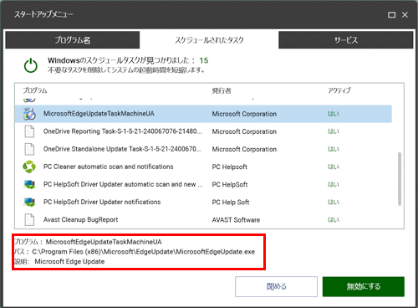Click the プログラム column header
This screenshot has width=418, height=308.
(x=35, y=90)
